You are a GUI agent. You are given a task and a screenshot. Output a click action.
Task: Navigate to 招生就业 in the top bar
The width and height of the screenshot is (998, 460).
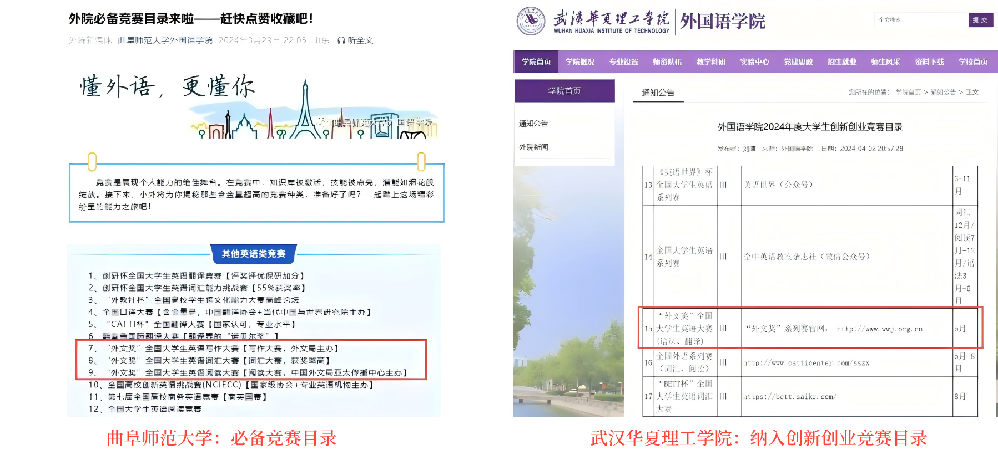[x=842, y=62]
